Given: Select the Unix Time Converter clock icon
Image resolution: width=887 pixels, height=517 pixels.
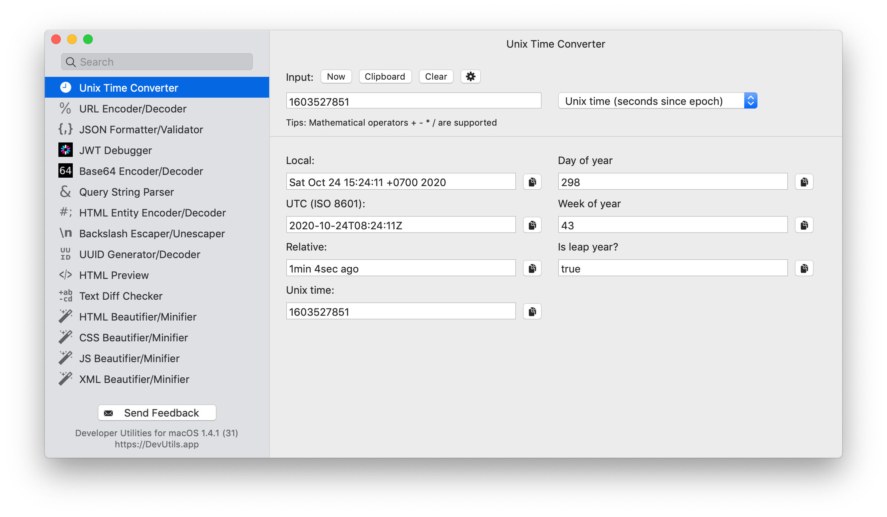Looking at the screenshot, I should [x=65, y=87].
